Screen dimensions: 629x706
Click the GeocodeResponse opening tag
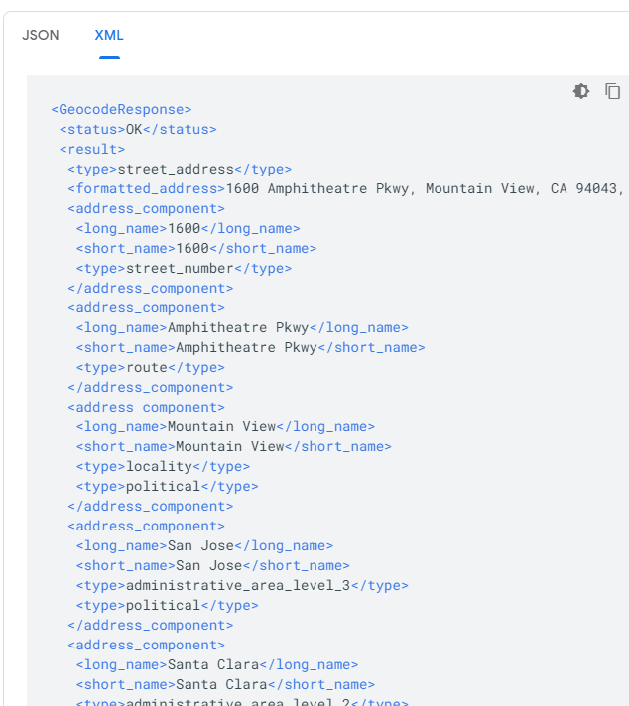[121, 109]
